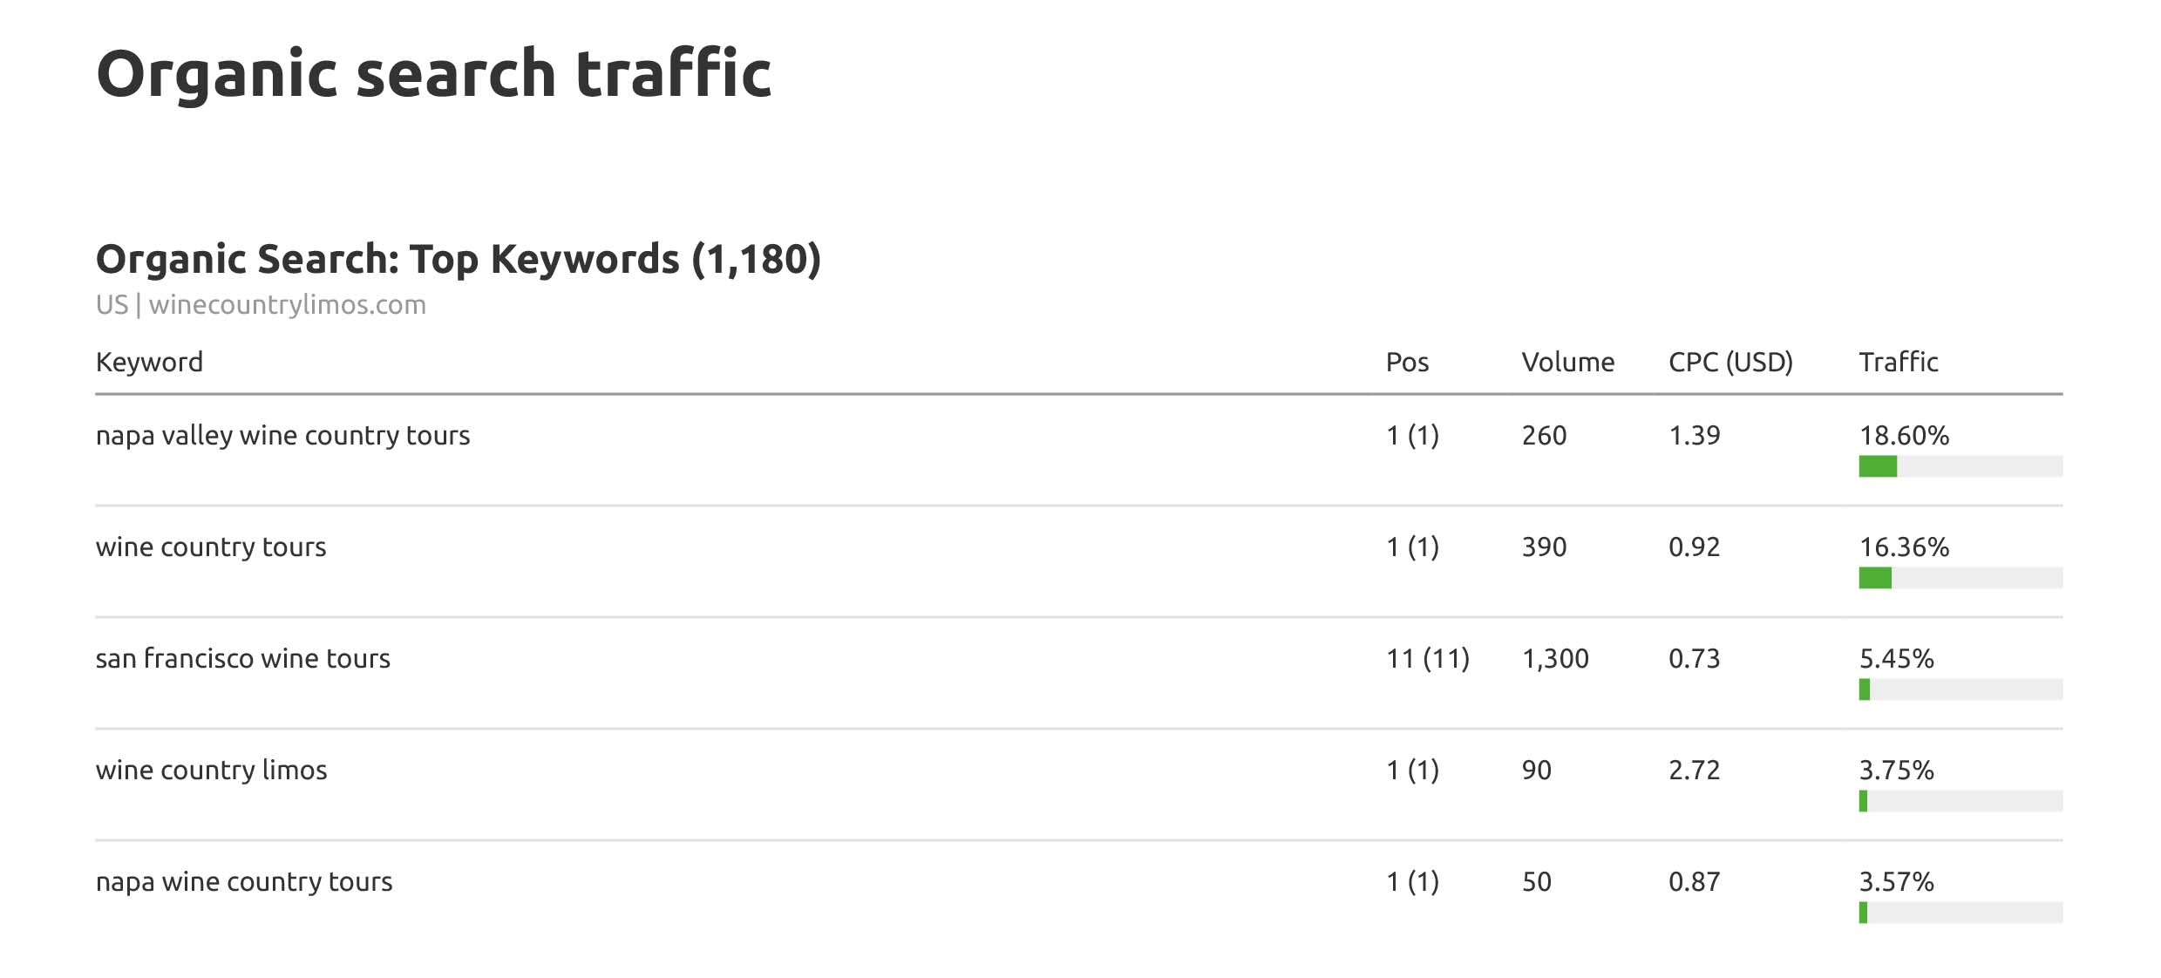
Task: Select 'napa wine country tours' keyword
Action: coord(244,881)
